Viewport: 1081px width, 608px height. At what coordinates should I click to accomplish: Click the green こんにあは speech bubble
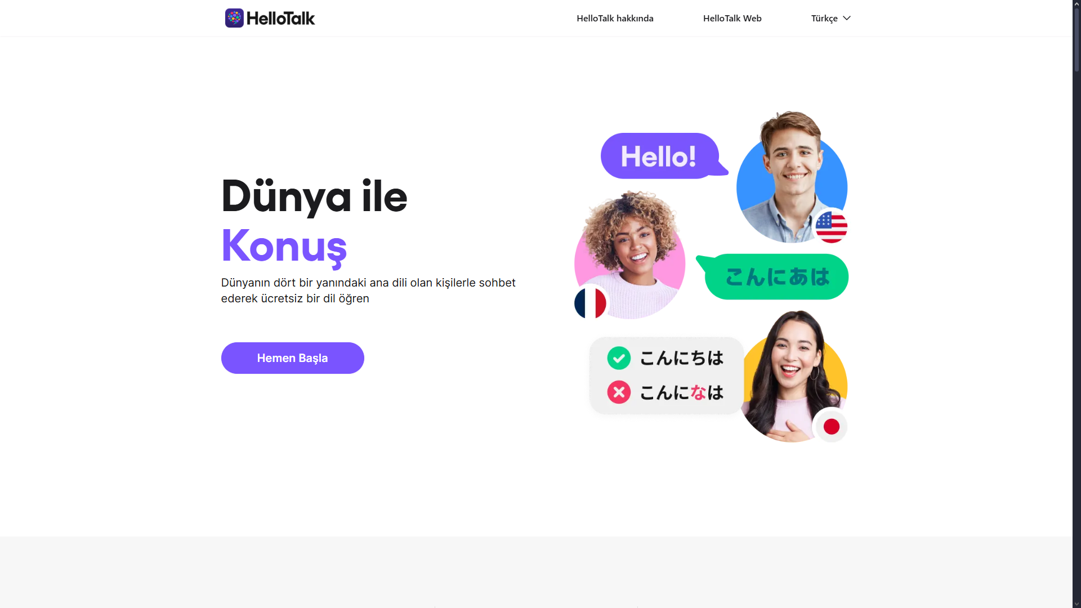(773, 276)
